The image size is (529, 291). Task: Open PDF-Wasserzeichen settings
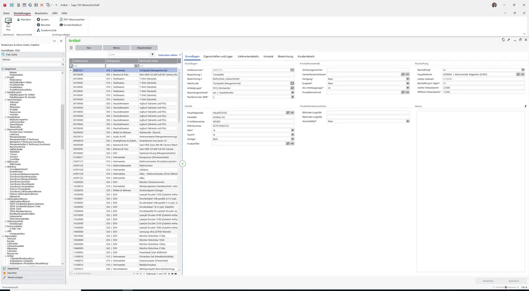pos(72,19)
